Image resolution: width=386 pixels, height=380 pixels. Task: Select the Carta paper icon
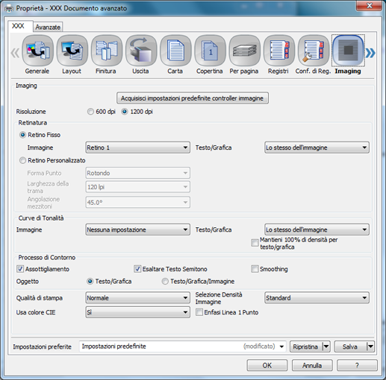coord(175,51)
